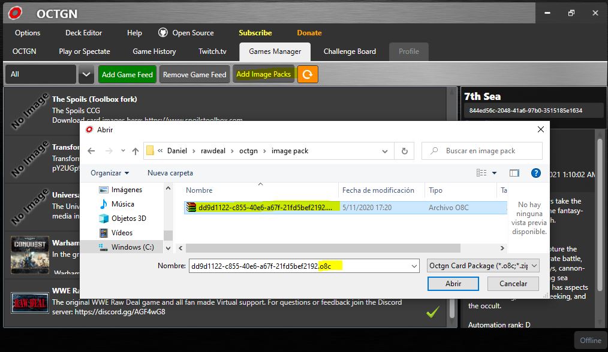Toggle the preview pane icon
This screenshot has width=608, height=352.
point(514,173)
